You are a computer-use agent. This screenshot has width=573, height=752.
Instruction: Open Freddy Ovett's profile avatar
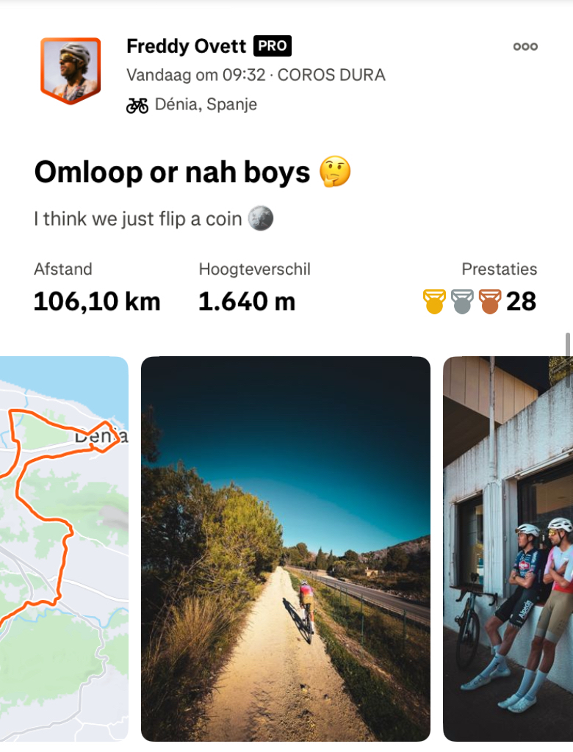click(70, 70)
